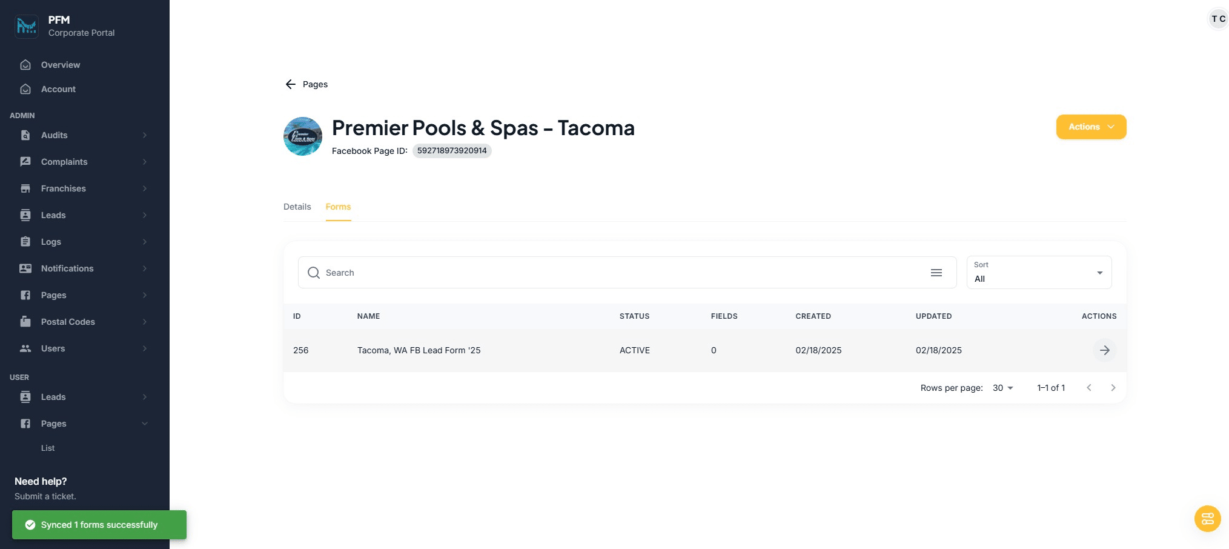Open Overview in the sidebar
The height and width of the screenshot is (549, 1229).
pos(60,65)
